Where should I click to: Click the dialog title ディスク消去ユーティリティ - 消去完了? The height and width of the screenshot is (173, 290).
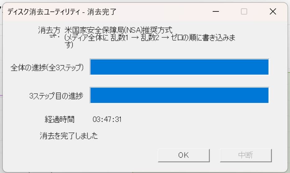pyautogui.click(x=61, y=12)
